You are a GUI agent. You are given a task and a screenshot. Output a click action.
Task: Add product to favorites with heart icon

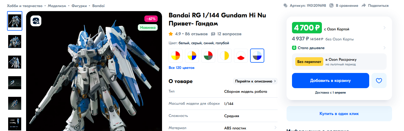379,81
